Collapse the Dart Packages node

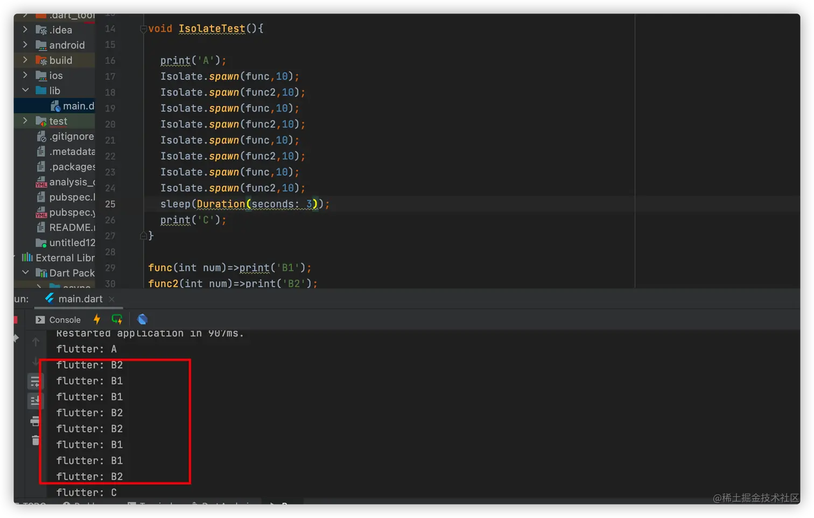point(25,273)
